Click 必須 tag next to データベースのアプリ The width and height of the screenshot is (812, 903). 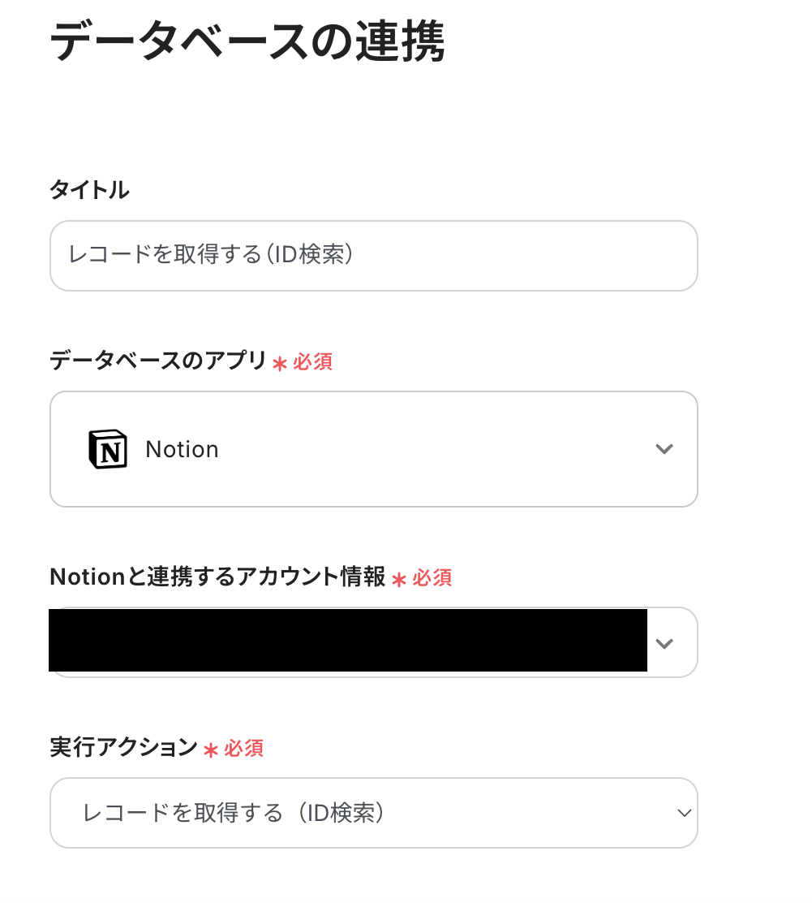pyautogui.click(x=313, y=361)
